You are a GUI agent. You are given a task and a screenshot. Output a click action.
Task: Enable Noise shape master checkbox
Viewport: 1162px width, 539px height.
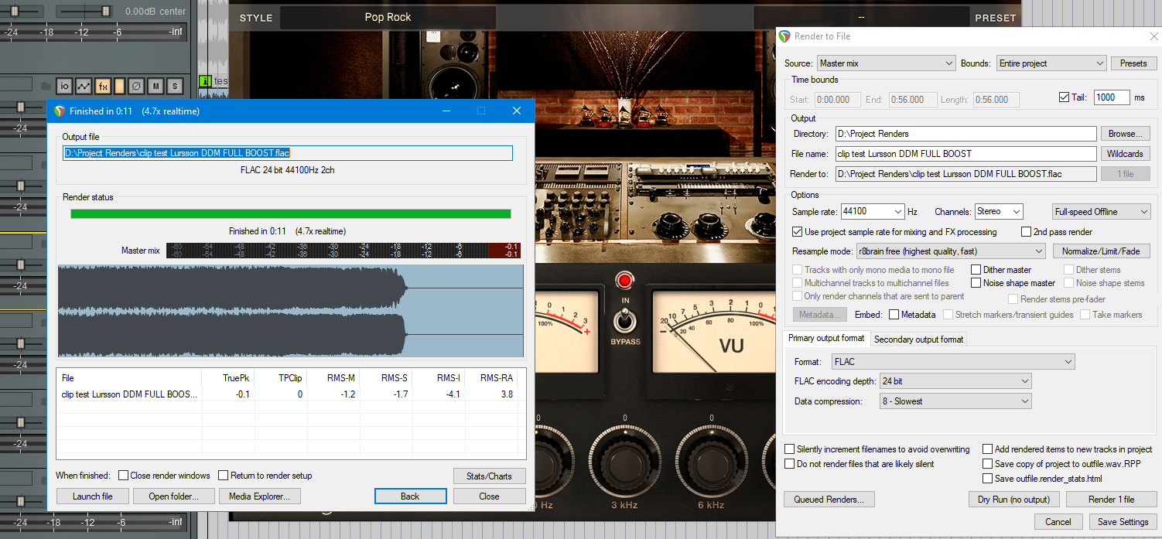click(976, 283)
